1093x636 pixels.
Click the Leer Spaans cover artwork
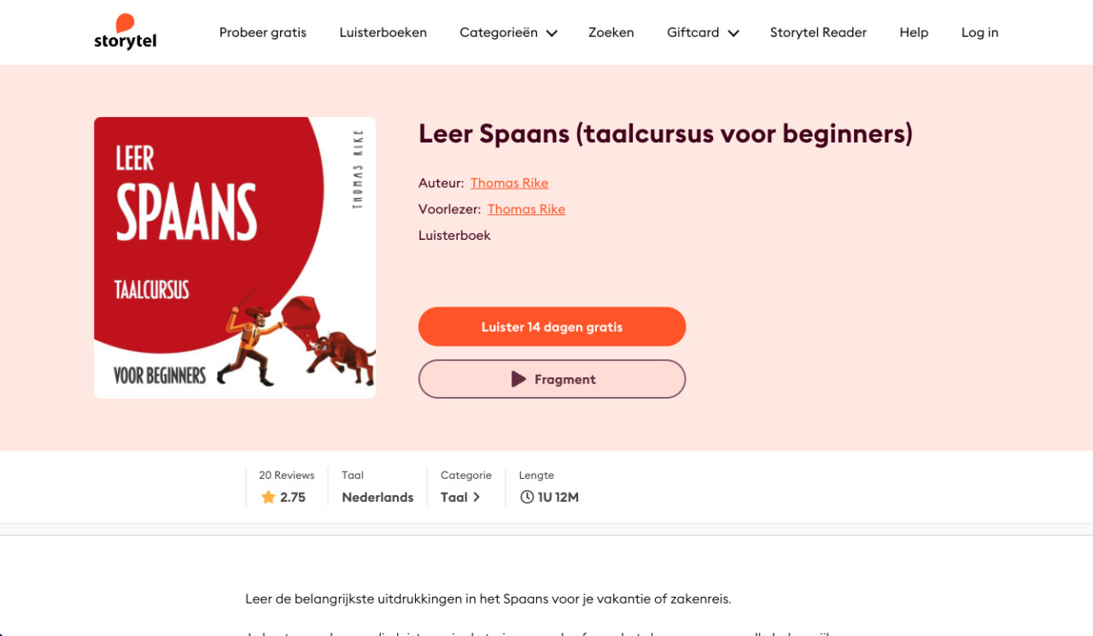234,257
